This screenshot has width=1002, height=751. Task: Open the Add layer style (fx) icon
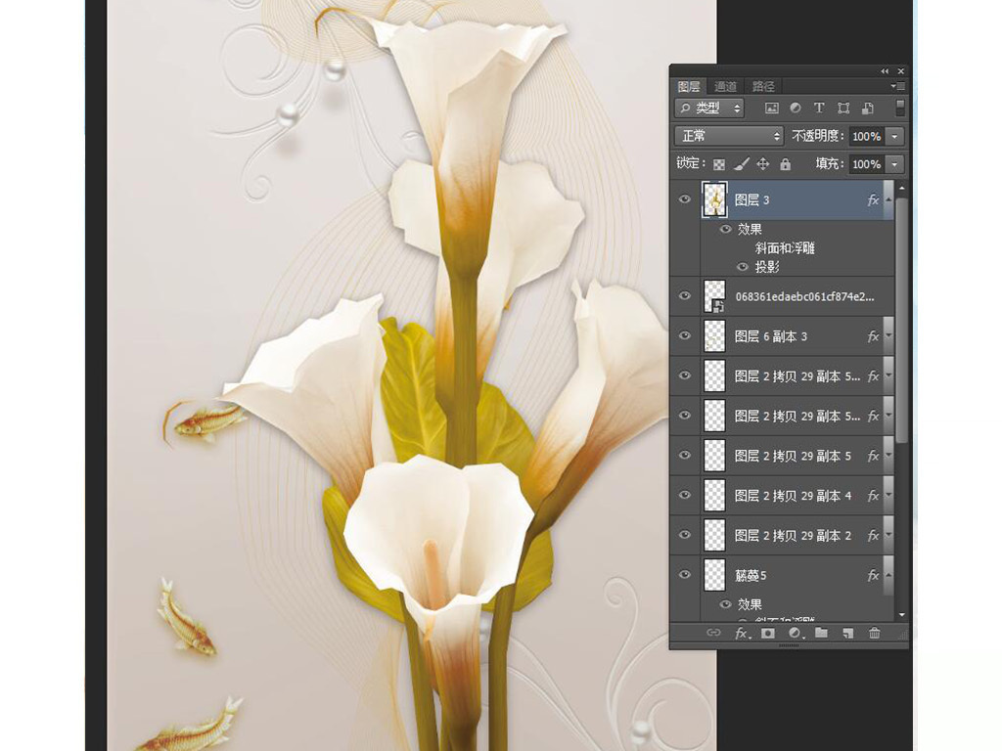tap(742, 633)
